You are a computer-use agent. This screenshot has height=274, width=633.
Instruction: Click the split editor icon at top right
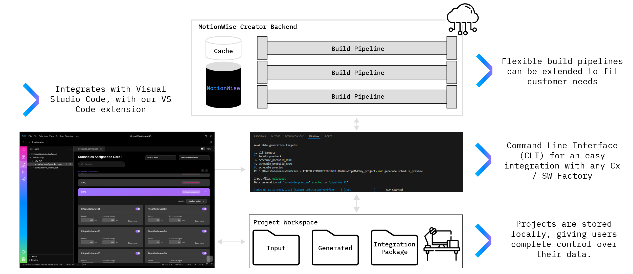[x=210, y=142]
